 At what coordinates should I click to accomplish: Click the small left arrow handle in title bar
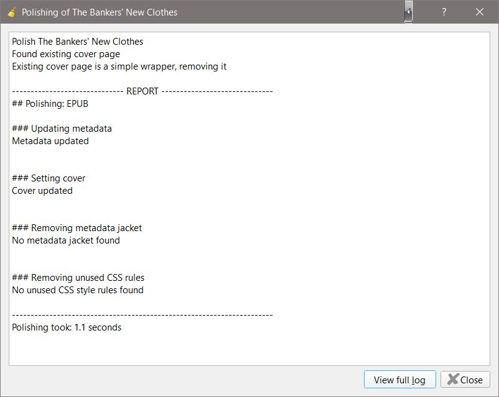408,12
